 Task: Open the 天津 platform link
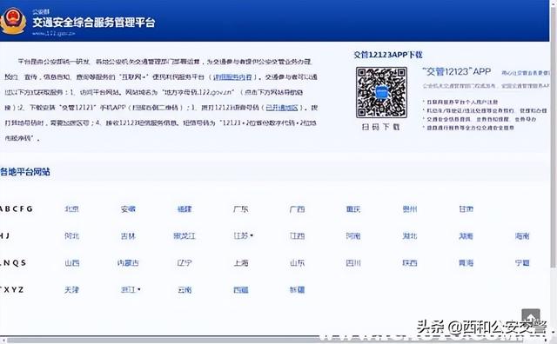71,290
